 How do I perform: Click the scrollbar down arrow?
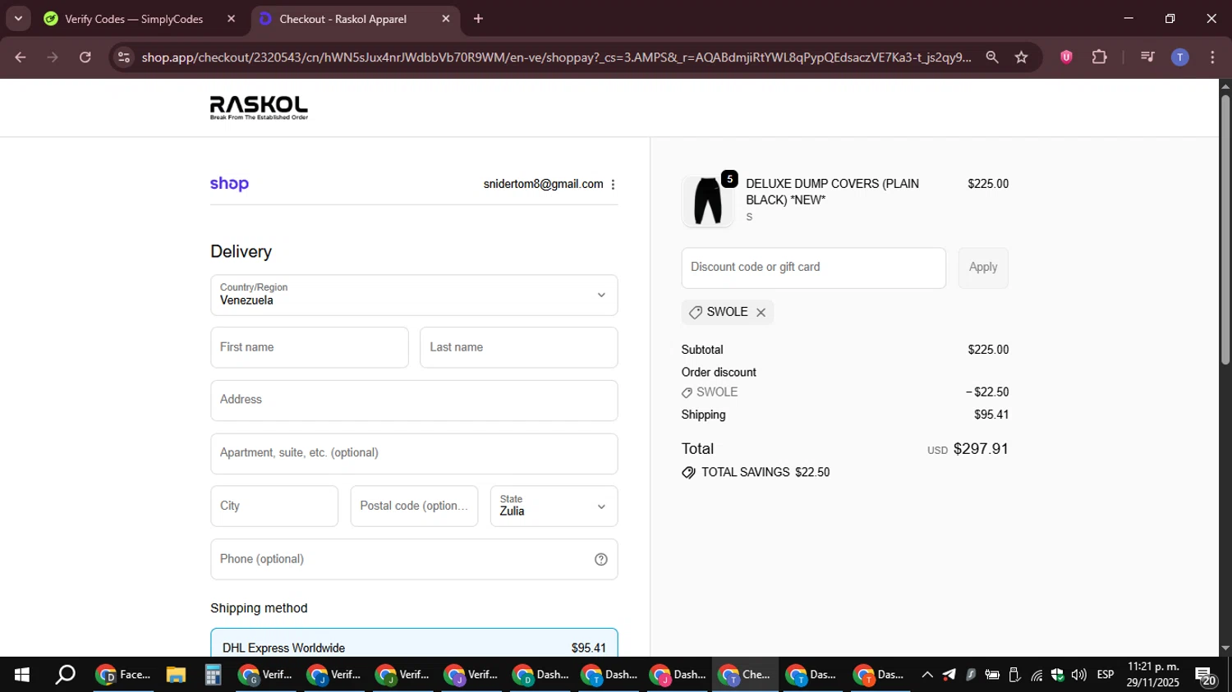[x=1225, y=648]
